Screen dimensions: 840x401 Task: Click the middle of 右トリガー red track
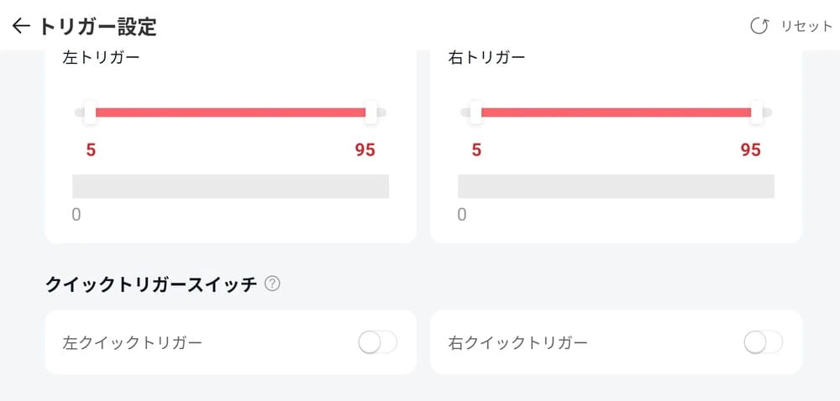(616, 112)
